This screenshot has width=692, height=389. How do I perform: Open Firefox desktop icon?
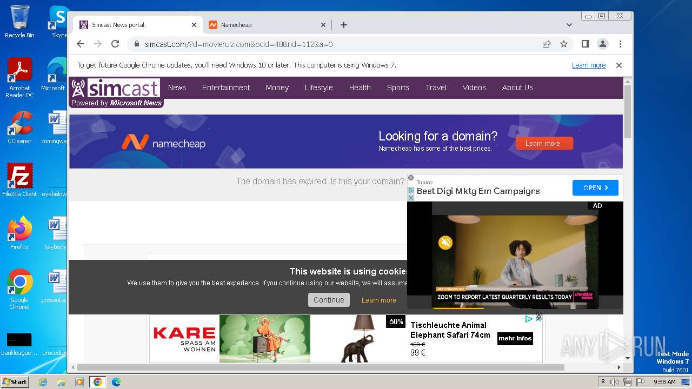pyautogui.click(x=19, y=233)
